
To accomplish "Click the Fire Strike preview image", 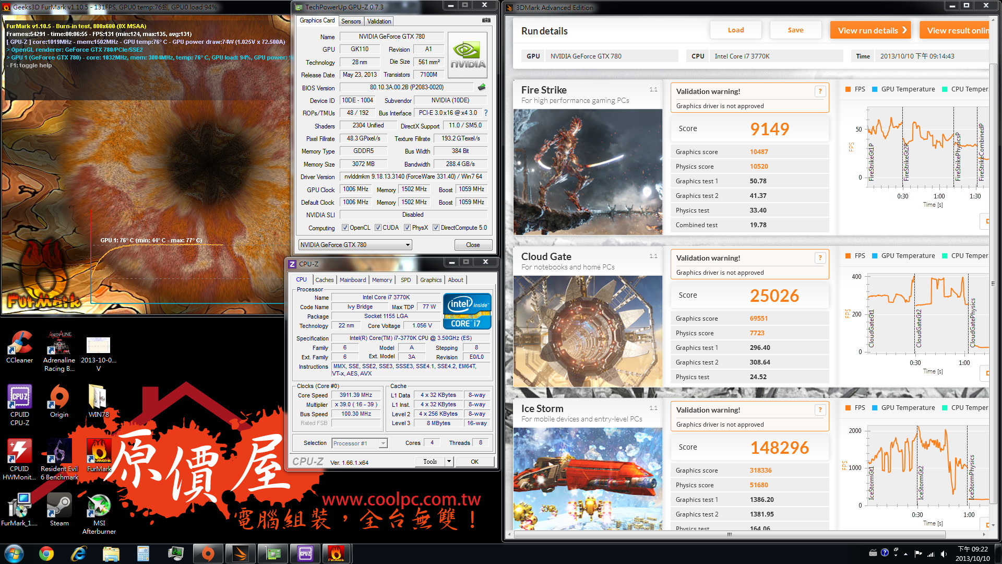I will (588, 172).
